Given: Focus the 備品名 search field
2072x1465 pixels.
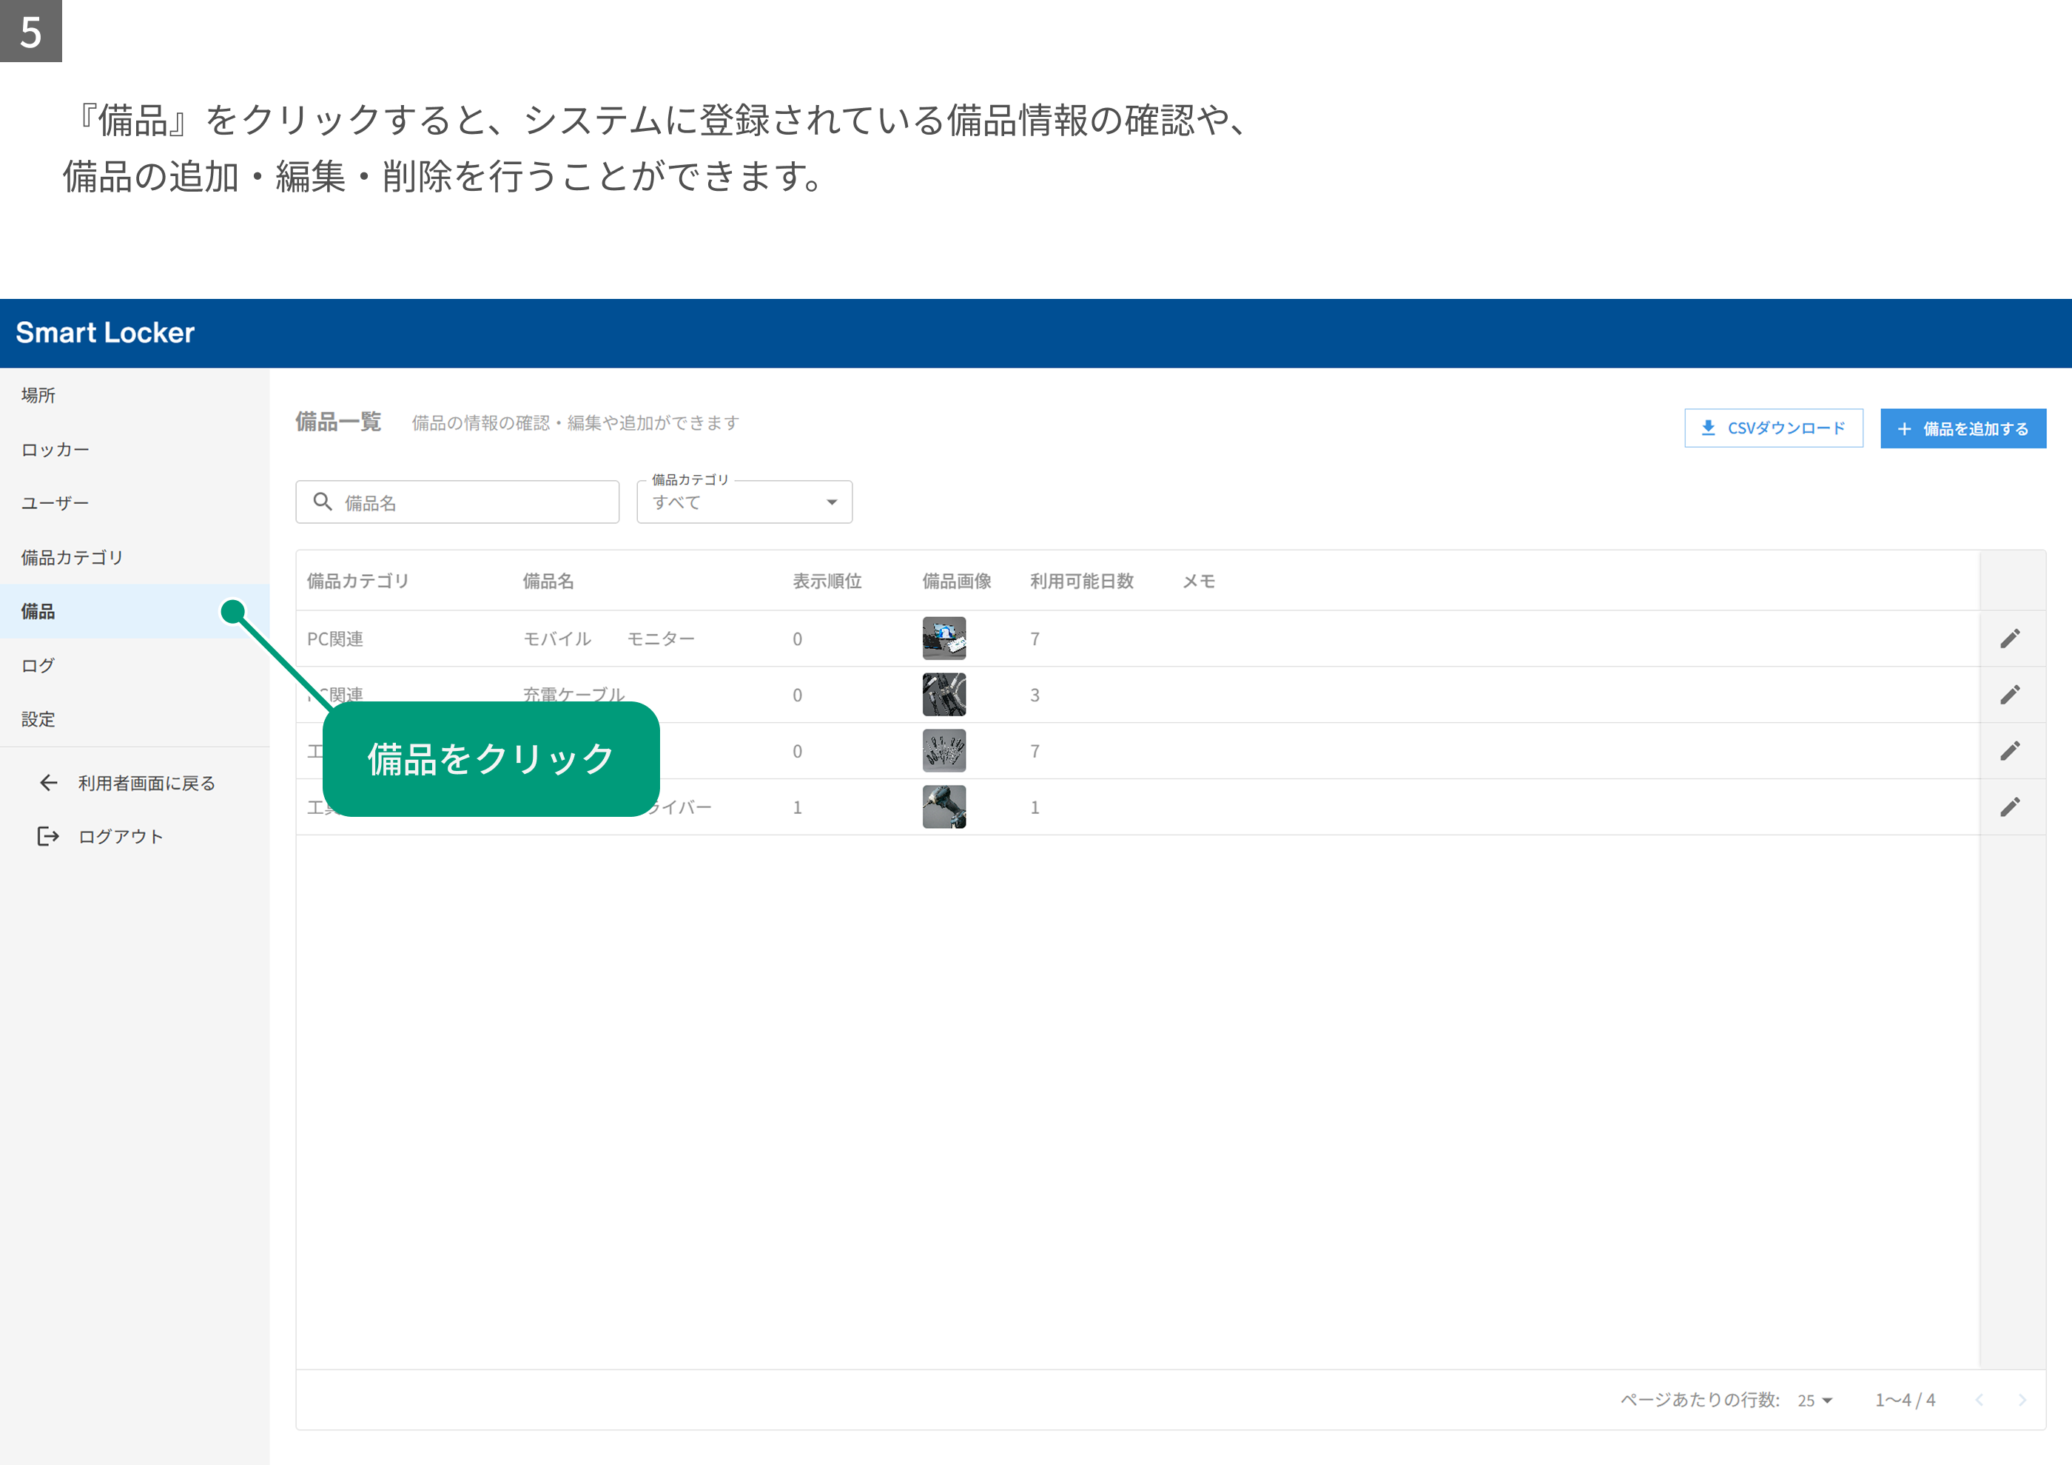Looking at the screenshot, I should click(x=457, y=502).
